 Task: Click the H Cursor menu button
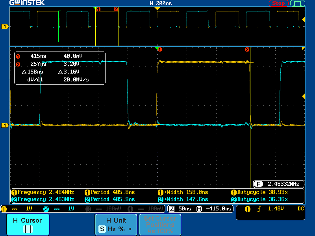[28, 224]
